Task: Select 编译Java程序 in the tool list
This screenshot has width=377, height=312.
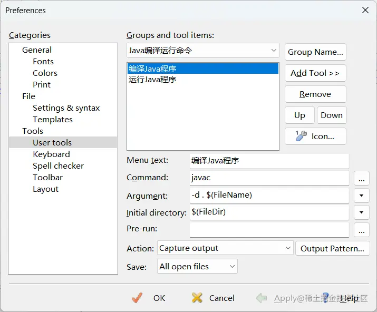Action: pos(202,69)
